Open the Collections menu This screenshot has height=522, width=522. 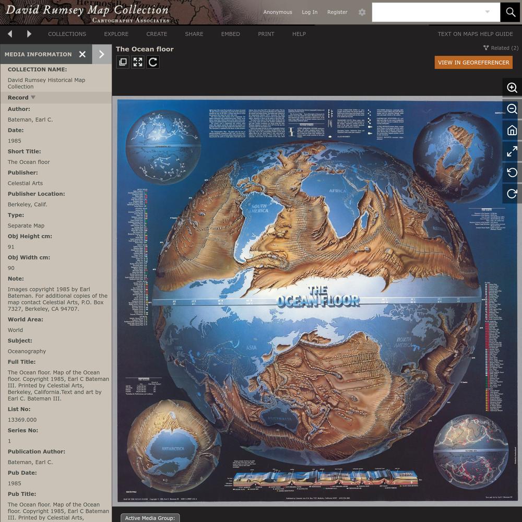[67, 34]
